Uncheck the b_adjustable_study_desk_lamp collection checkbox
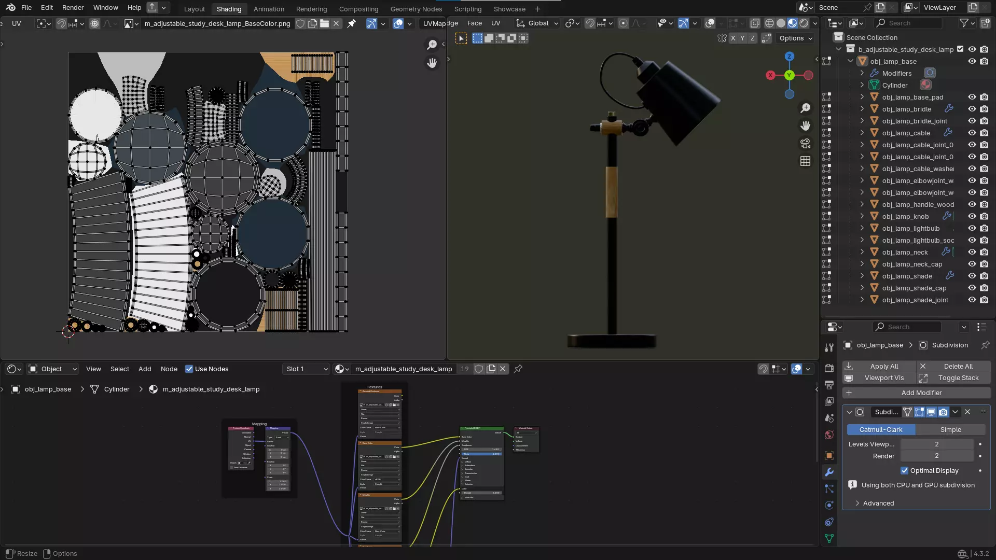996x560 pixels. [960, 49]
